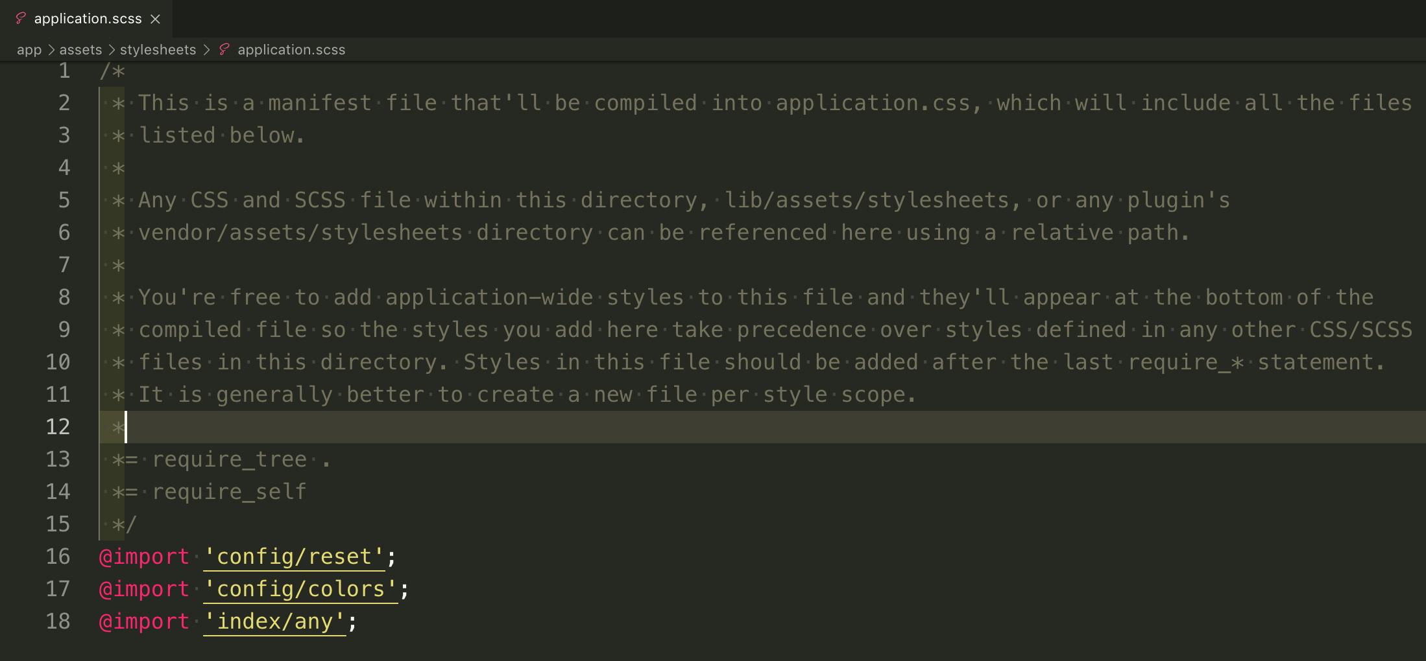Close the application.scss editor tab
1426x661 pixels.
155,19
